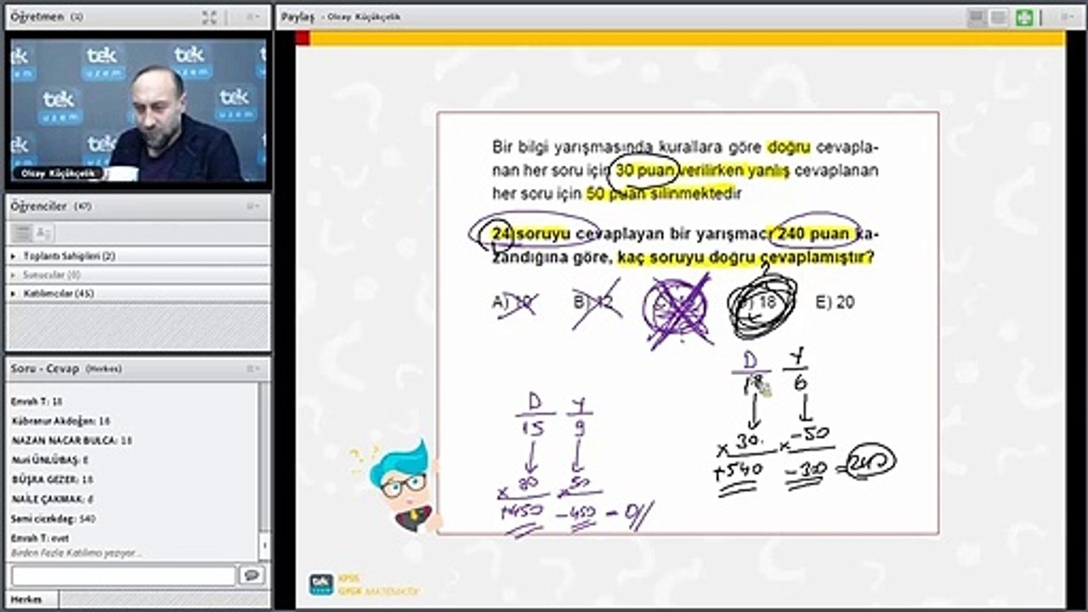Click chat message from Kübranur Akdoğan

(60, 421)
